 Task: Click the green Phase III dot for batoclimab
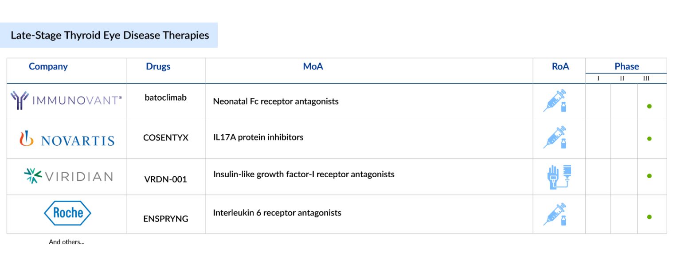click(x=649, y=106)
